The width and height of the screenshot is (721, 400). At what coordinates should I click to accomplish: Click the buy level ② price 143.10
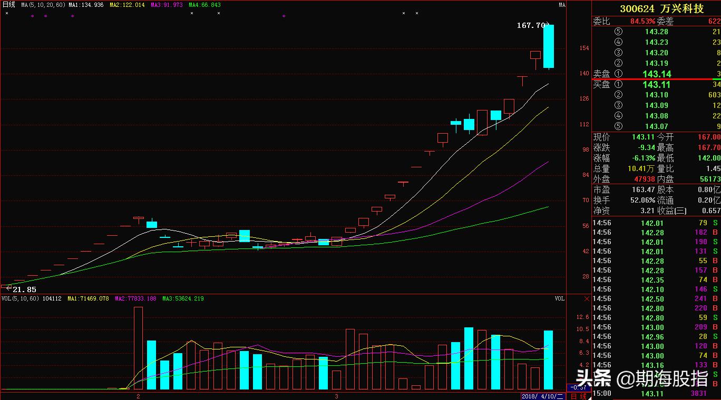(656, 95)
